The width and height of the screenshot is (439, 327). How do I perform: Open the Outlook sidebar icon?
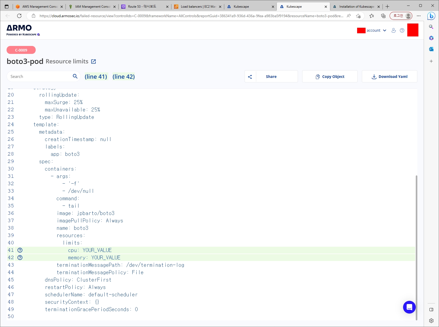(x=431, y=49)
